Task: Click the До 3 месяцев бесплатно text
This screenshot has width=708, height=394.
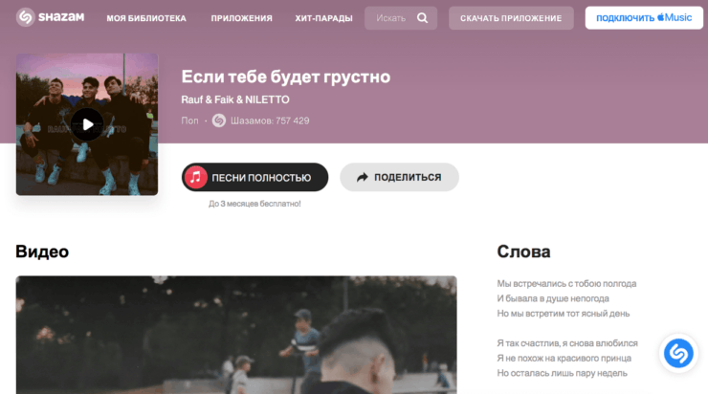Action: (254, 204)
